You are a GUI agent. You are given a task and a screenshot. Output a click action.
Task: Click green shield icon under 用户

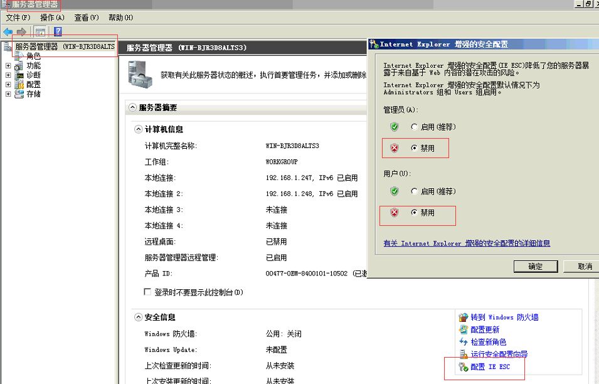[395, 191]
